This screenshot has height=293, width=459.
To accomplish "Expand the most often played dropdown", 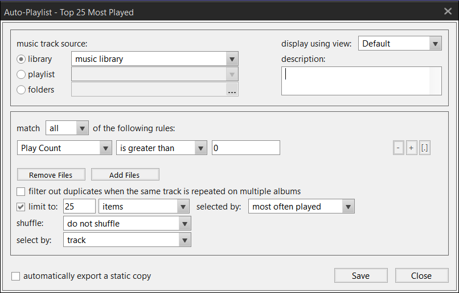I will click(348, 207).
